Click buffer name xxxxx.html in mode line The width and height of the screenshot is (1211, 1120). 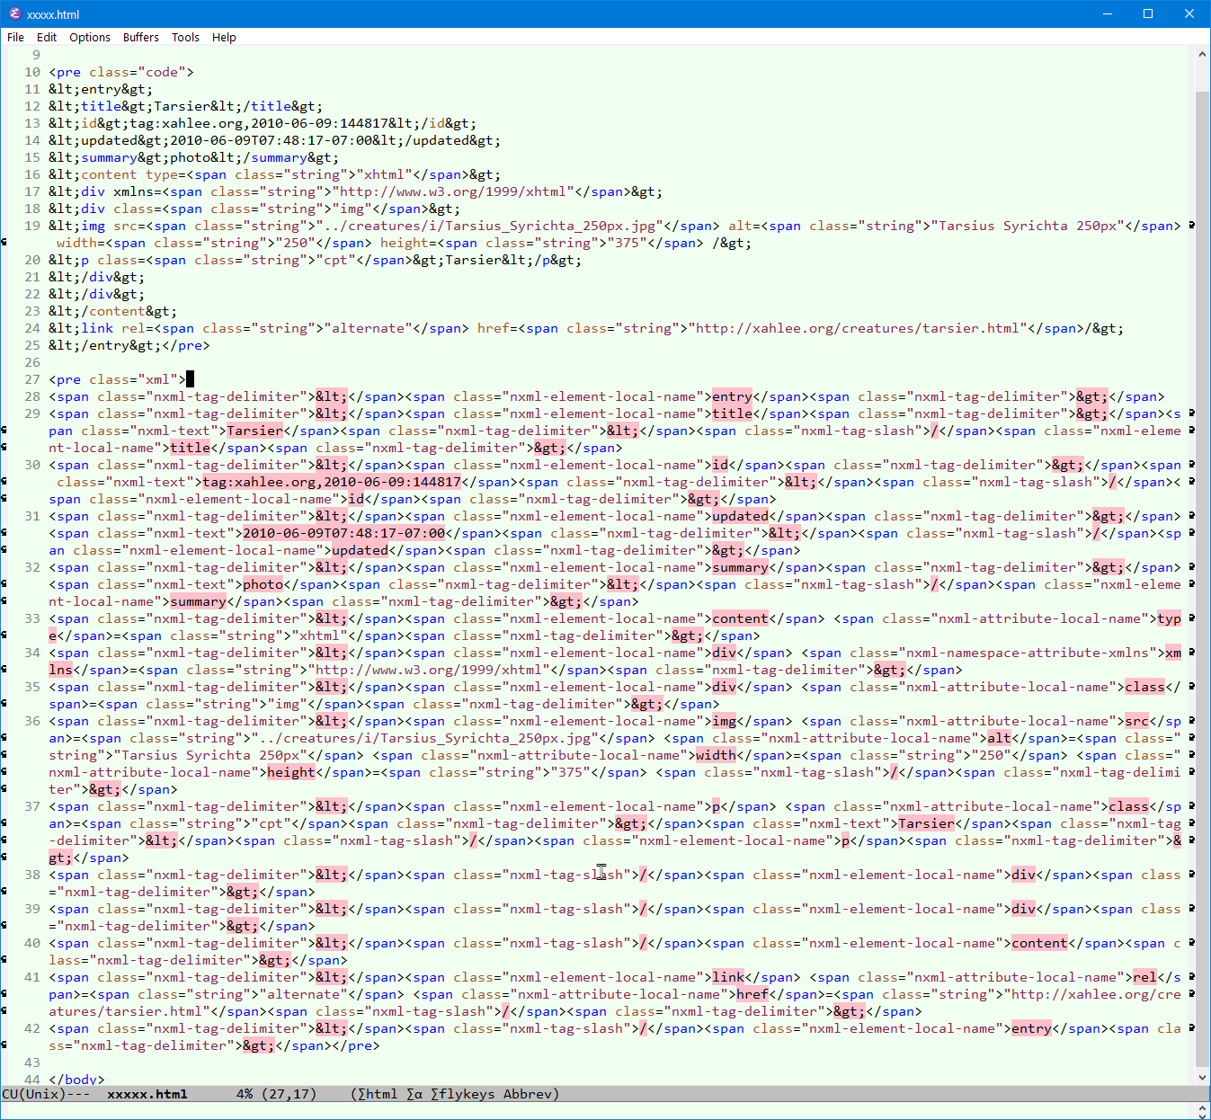147,1094
